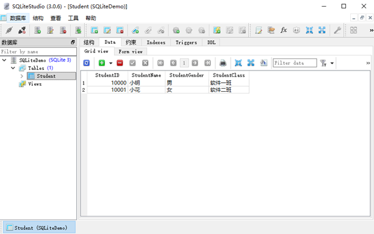Click Student (SQLiteDemo) taskbar button
The width and height of the screenshot is (374, 234).
(x=40, y=227)
